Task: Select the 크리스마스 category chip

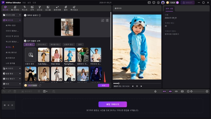Action: pos(42,44)
